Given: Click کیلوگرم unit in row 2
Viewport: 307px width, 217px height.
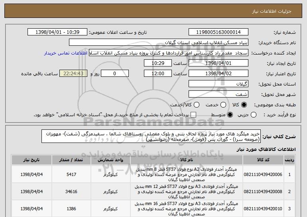Looking at the screenshot, I should point(110,192).
